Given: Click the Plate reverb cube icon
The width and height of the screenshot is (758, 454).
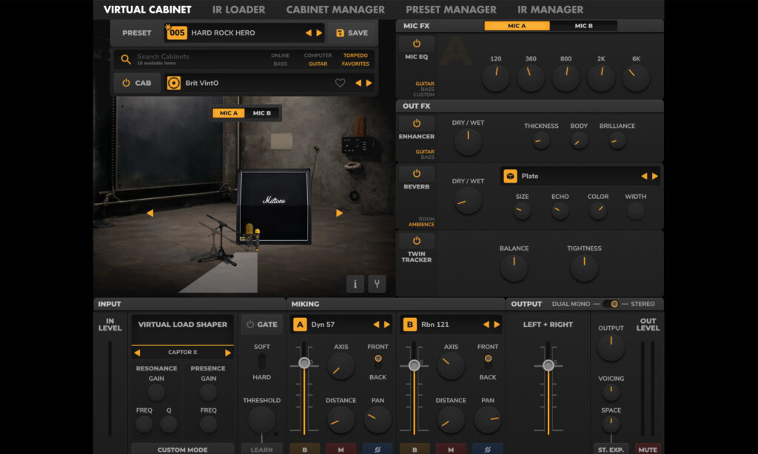Looking at the screenshot, I should pyautogui.click(x=510, y=176).
